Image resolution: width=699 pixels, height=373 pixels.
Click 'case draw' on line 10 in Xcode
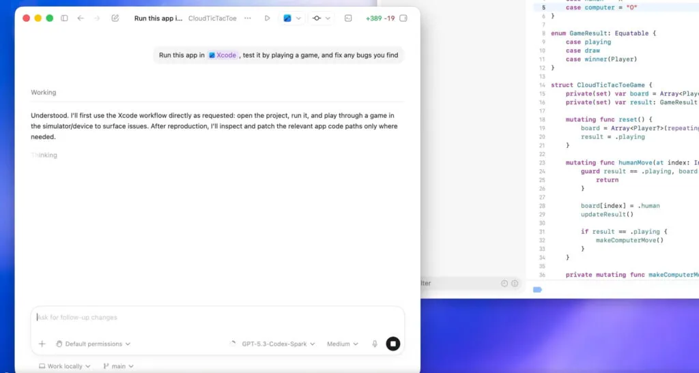click(x=583, y=50)
